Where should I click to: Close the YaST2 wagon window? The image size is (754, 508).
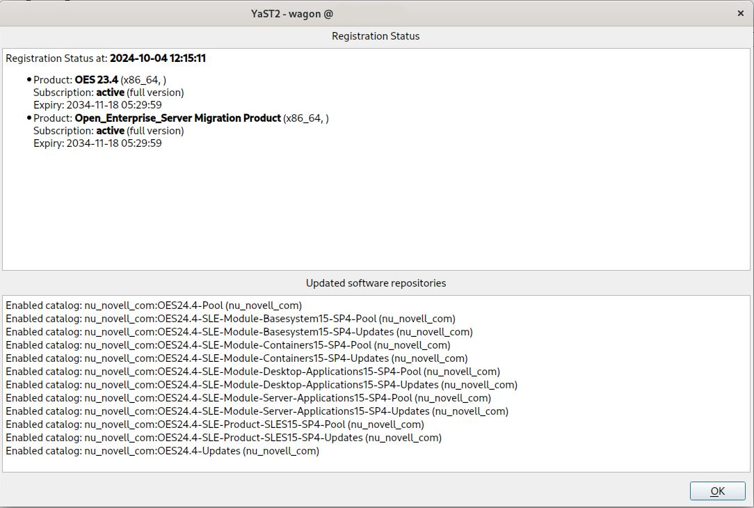[x=739, y=13]
